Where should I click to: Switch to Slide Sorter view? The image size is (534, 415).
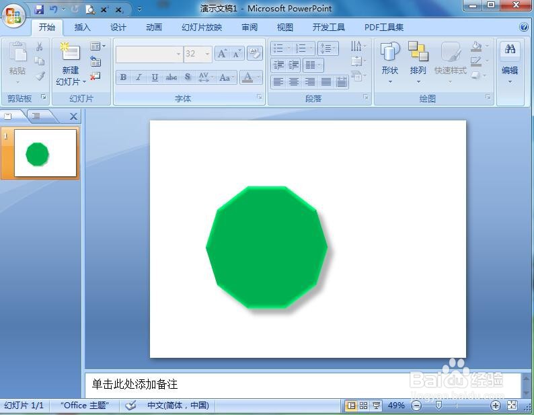point(363,406)
